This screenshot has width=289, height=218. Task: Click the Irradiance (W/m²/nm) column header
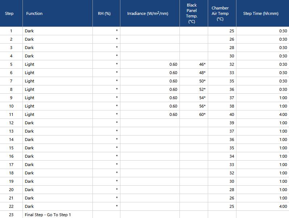(148, 13)
